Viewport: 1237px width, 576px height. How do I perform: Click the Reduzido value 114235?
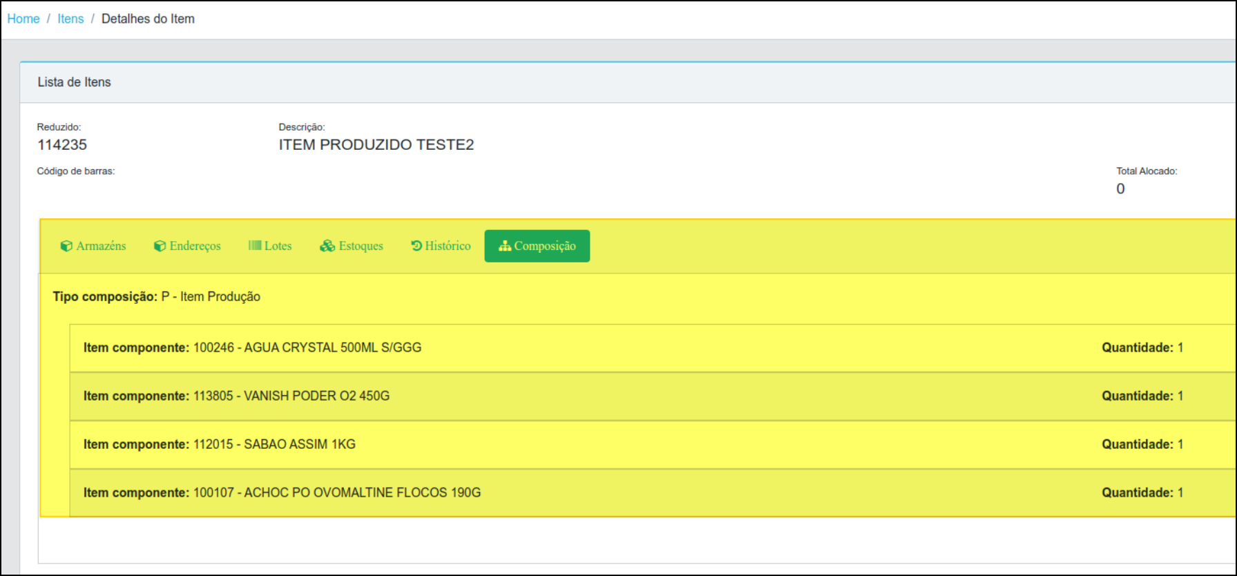62,145
